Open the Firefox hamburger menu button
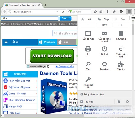Screen dimensions: 135x118 point(129,12)
